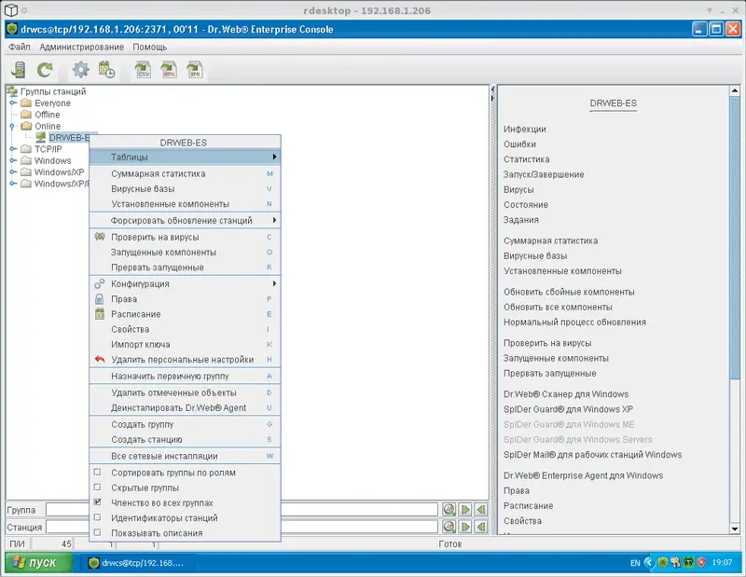Open settings via the gear toolbar icon

tap(81, 70)
